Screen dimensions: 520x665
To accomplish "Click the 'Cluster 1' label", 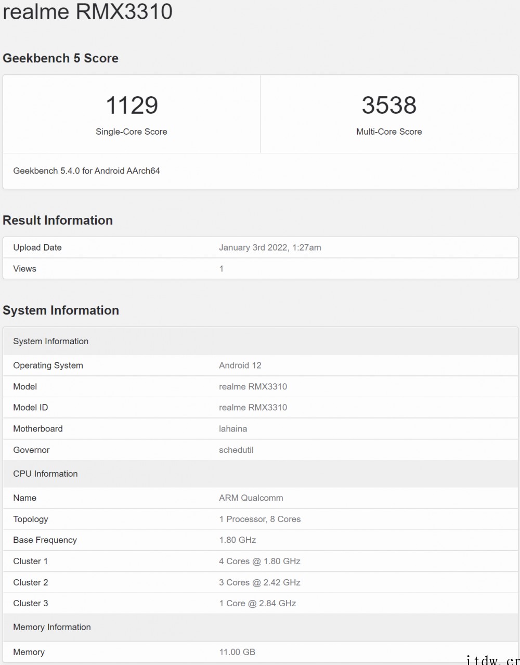I will [30, 562].
